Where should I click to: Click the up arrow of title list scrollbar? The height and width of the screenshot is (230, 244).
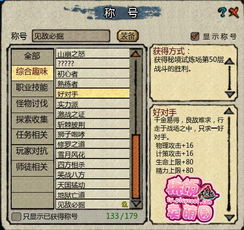[x=136, y=54]
